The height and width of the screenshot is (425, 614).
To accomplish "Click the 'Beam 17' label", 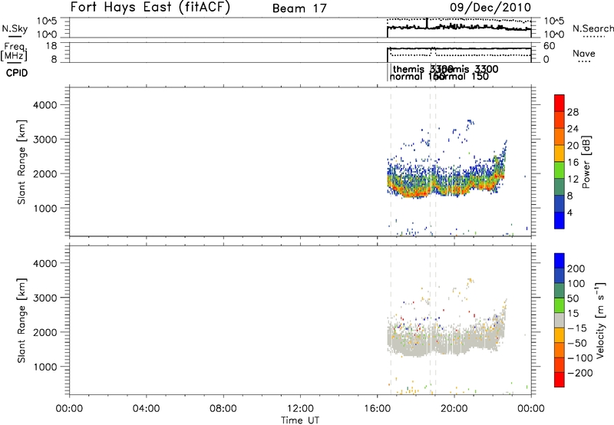I will pyautogui.click(x=299, y=8).
